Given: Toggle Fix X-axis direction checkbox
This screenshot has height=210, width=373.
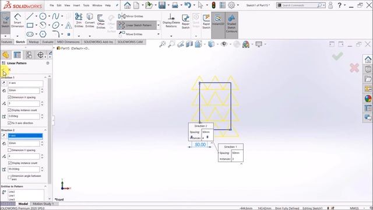Looking at the screenshot, I should tap(9, 123).
